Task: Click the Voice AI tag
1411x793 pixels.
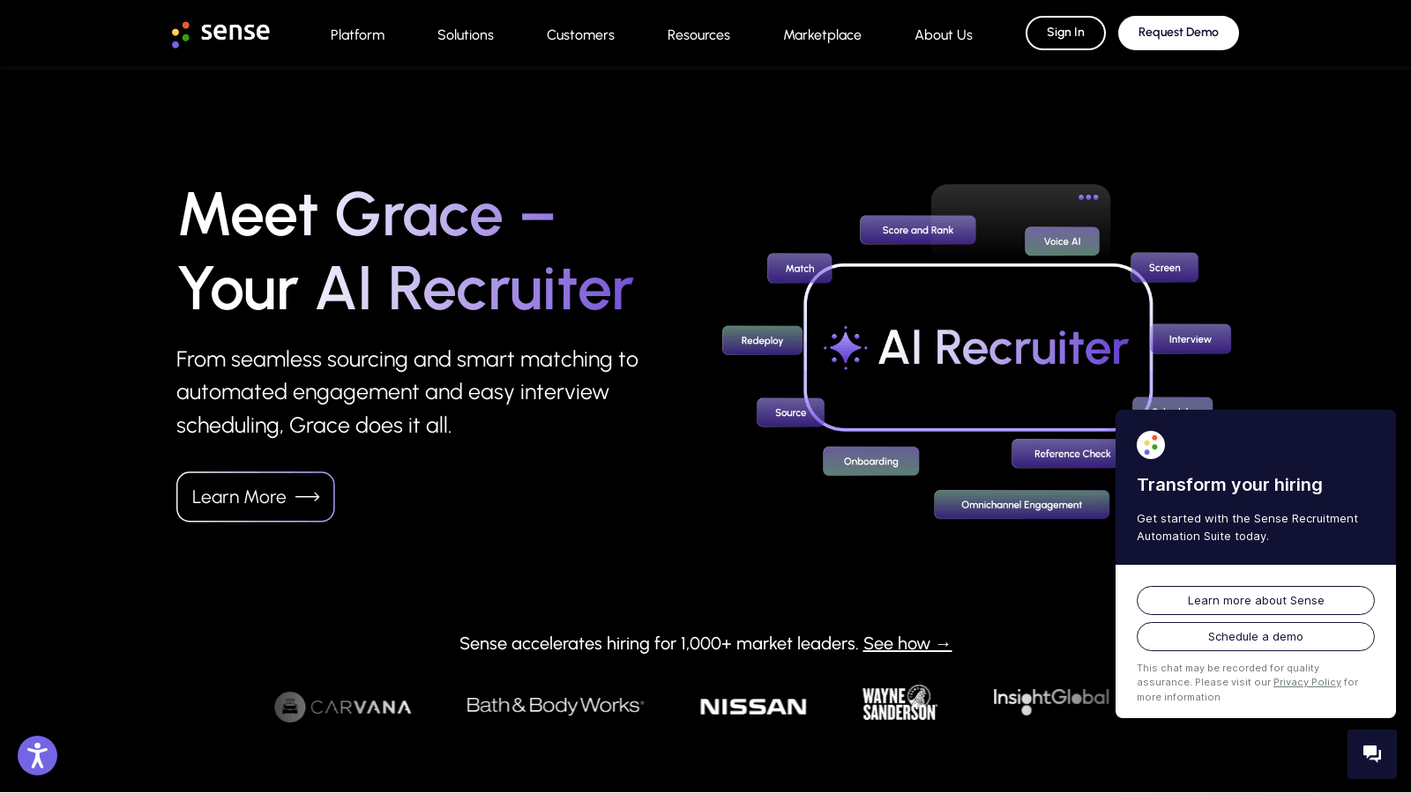Action: pos(1062,241)
